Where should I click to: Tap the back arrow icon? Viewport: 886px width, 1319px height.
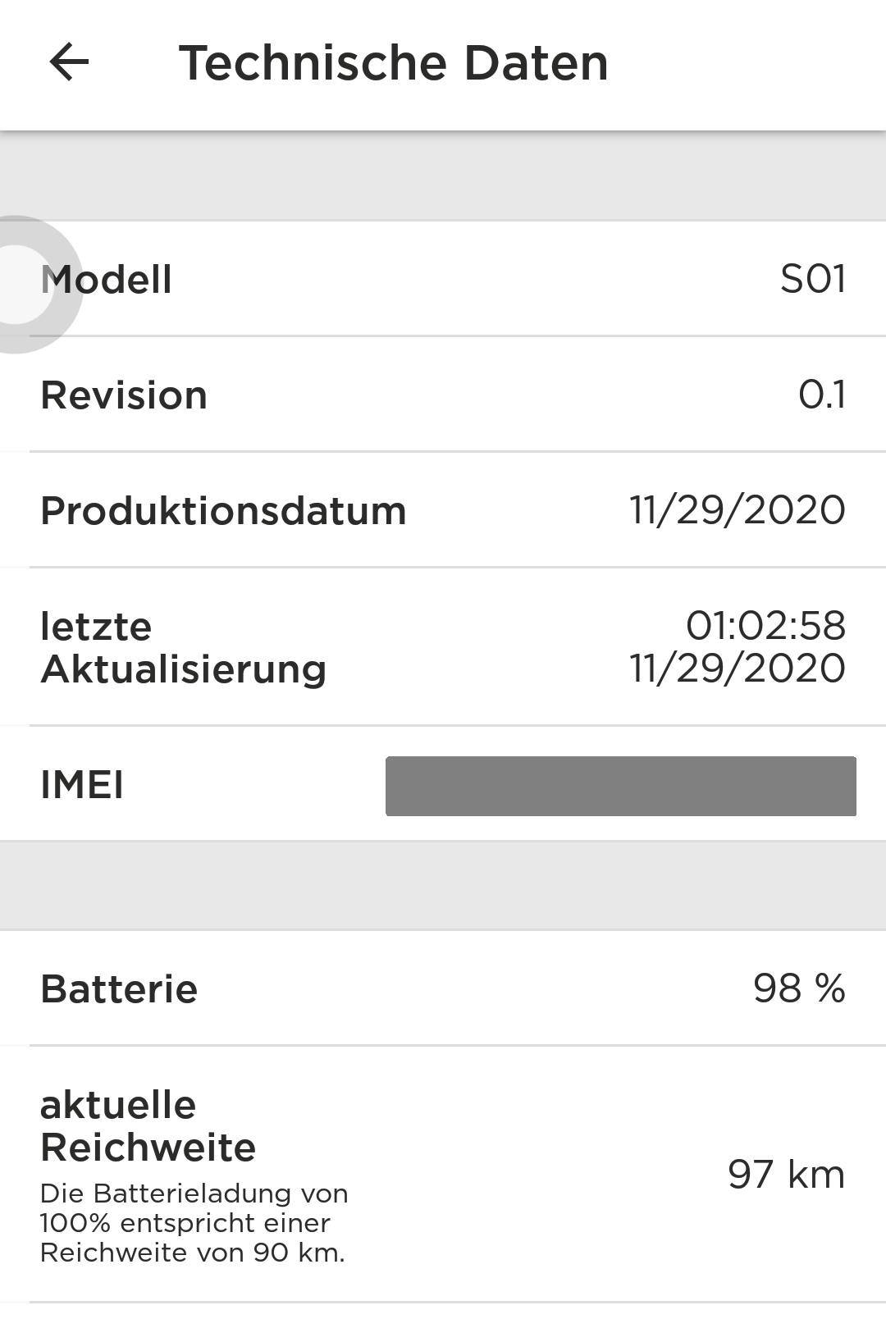(x=69, y=63)
